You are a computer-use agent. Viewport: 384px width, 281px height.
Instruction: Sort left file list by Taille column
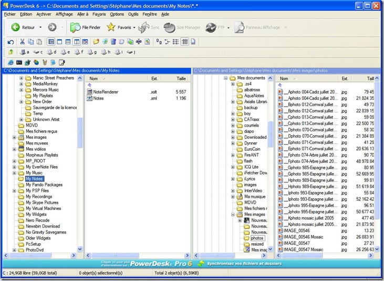coord(181,79)
